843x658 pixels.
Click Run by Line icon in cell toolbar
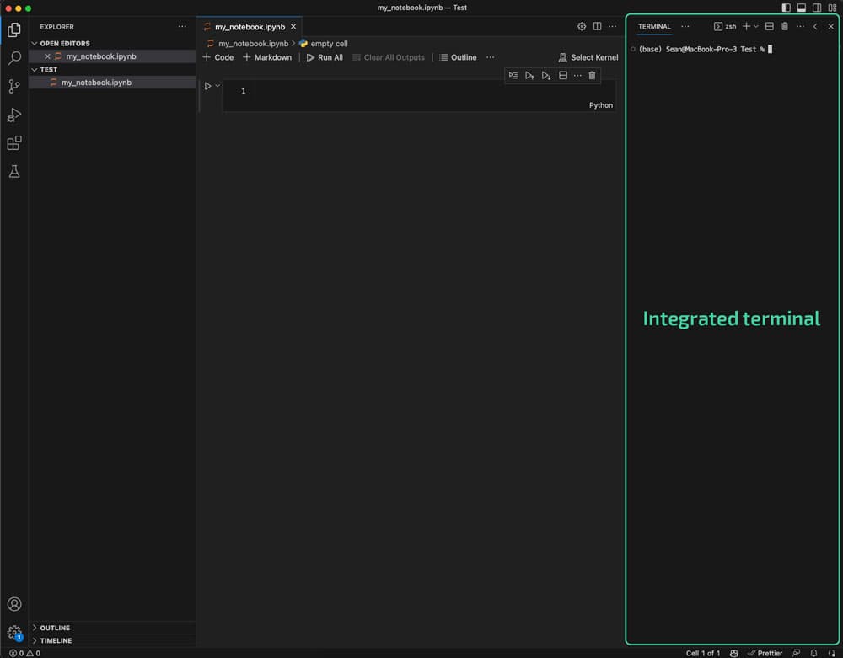point(513,76)
